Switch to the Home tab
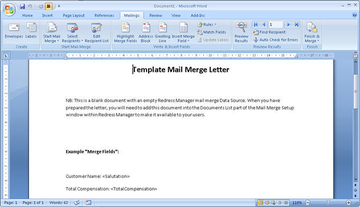This screenshot has width=360, height=207. point(27,15)
